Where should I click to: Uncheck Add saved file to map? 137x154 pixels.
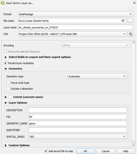coord(46,151)
